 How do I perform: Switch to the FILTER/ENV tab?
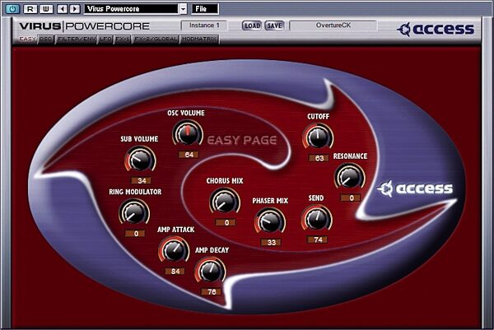tap(76, 39)
